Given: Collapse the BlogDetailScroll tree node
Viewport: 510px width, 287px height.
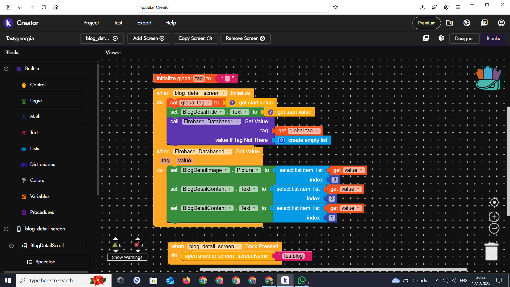Looking at the screenshot, I should tap(11, 246).
